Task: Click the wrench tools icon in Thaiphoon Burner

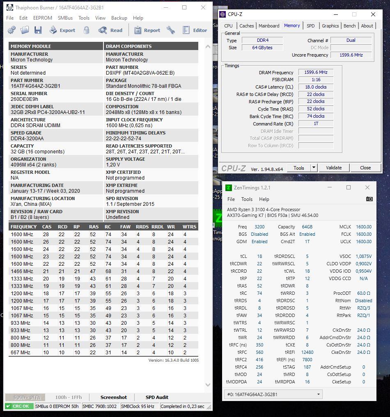Action: click(x=171, y=30)
